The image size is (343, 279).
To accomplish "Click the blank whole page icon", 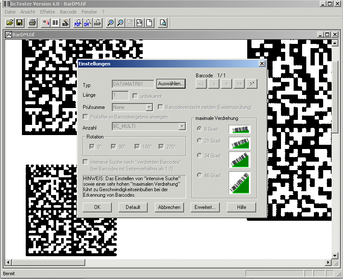I will tap(149, 23).
